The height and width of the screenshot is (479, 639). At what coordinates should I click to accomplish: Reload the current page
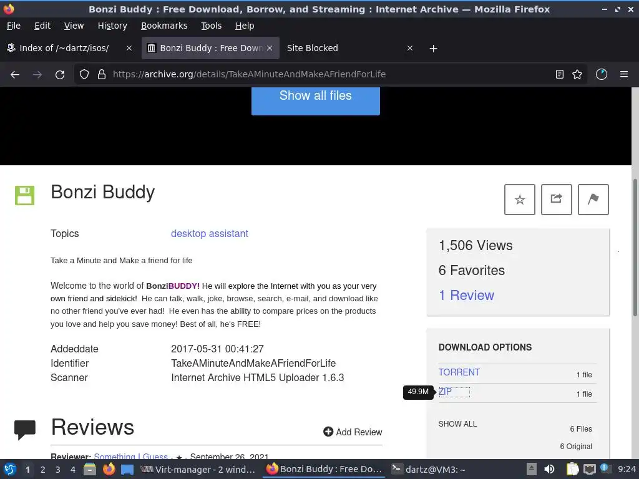click(x=60, y=75)
